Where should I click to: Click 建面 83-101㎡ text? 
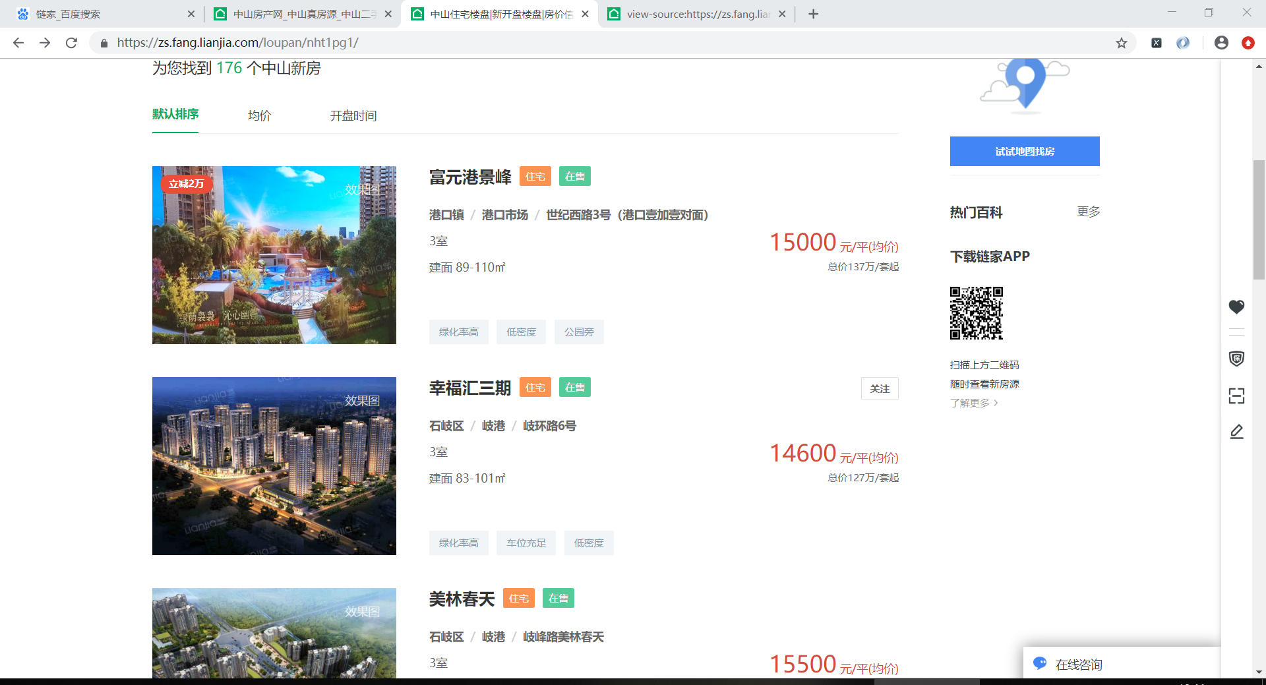467,479
